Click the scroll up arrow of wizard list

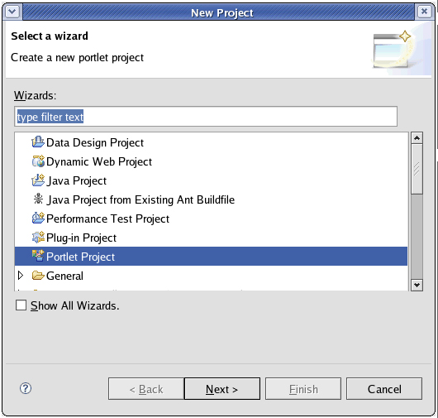click(417, 138)
